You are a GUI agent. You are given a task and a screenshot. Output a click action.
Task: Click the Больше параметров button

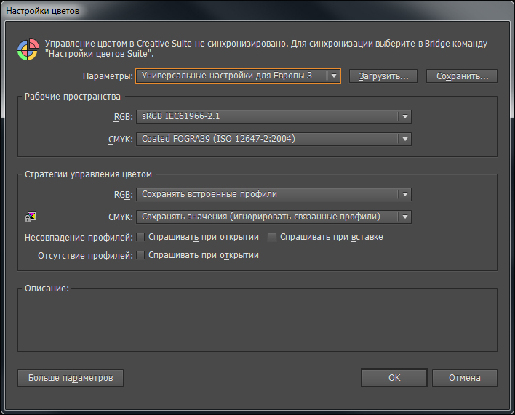(x=71, y=378)
